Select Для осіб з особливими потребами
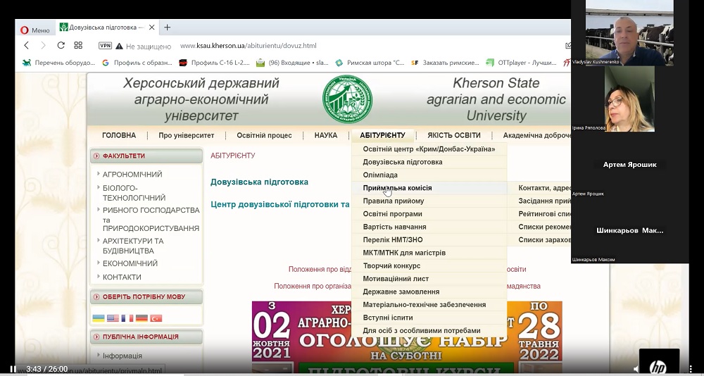Viewport: 704px width, 376px height. (x=429, y=331)
